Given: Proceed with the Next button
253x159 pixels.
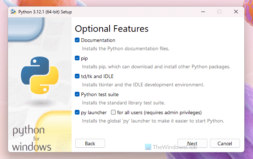Looking at the screenshot, I should pyautogui.click(x=192, y=143).
